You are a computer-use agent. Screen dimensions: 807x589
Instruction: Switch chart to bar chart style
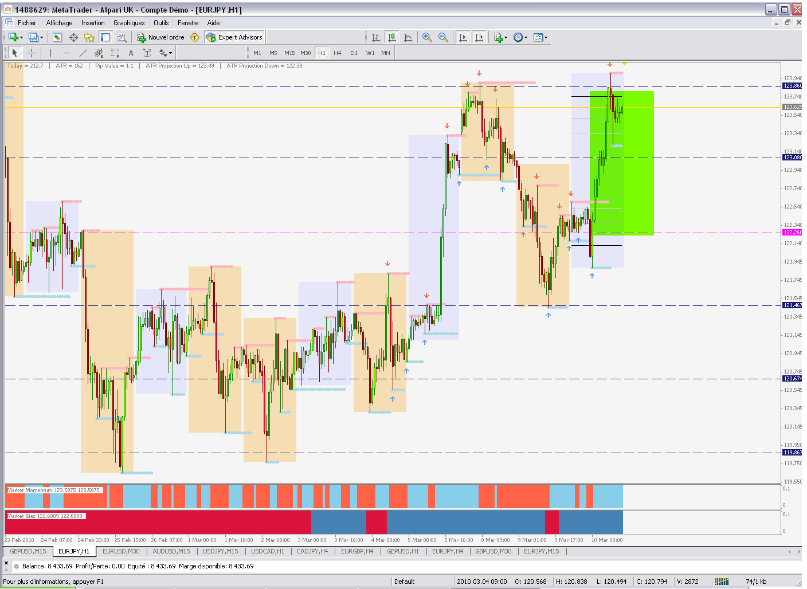376,37
